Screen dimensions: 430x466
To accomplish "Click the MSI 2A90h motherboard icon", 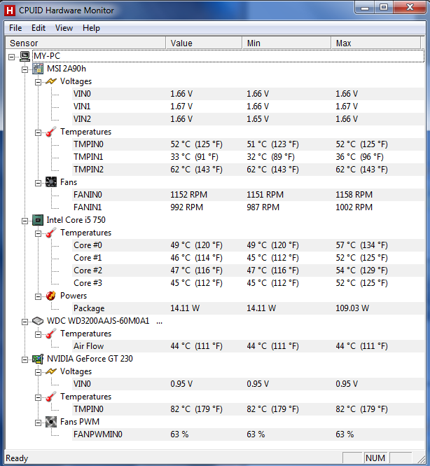I will pos(38,69).
